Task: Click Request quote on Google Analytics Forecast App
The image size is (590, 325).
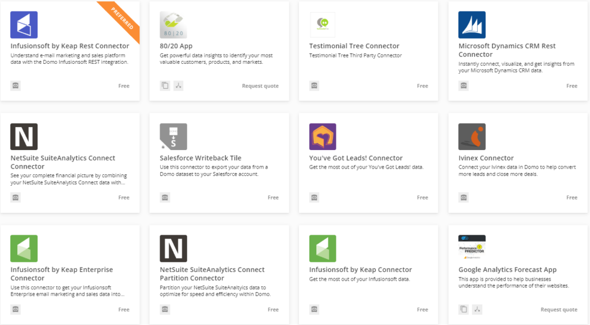Action: 559,309
